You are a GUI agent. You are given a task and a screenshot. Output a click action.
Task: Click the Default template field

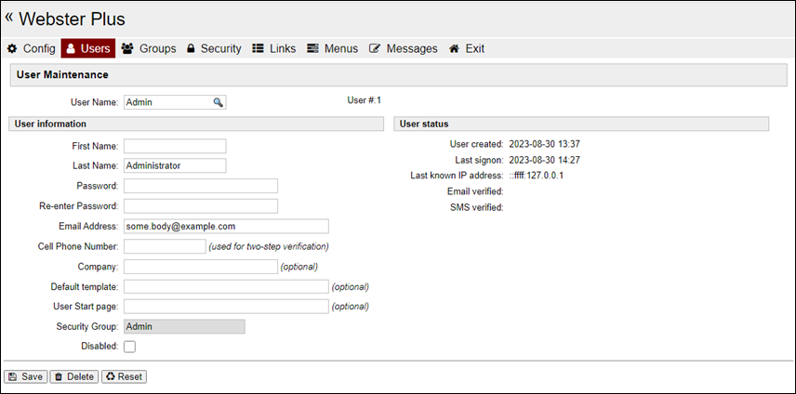(226, 286)
